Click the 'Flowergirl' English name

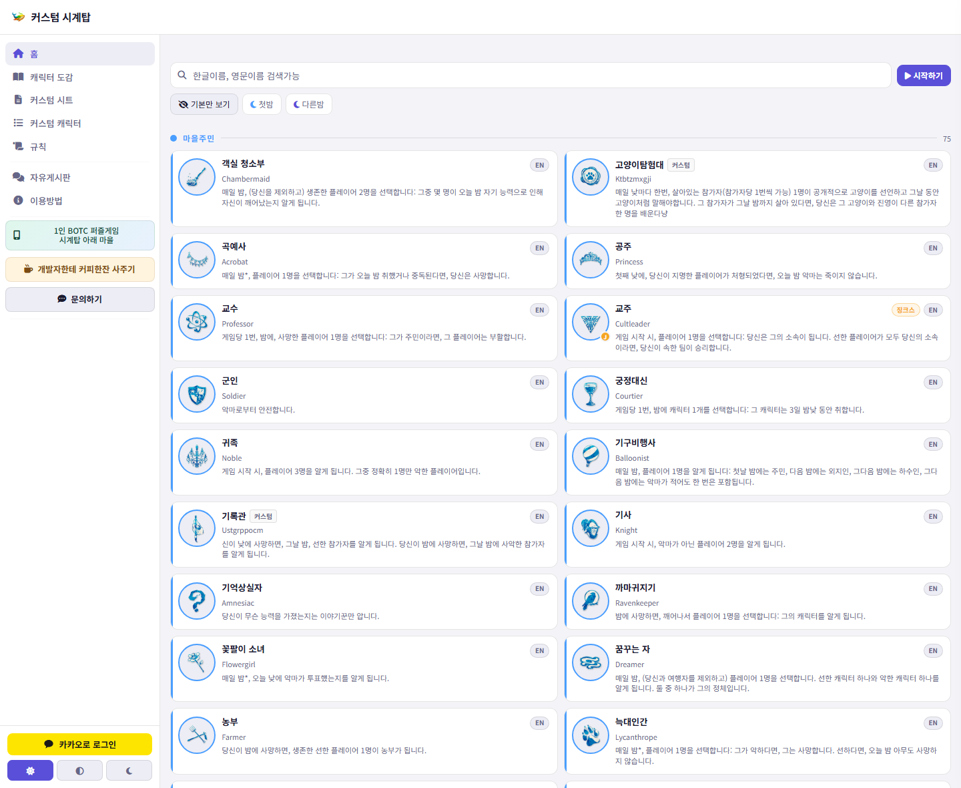click(x=238, y=665)
